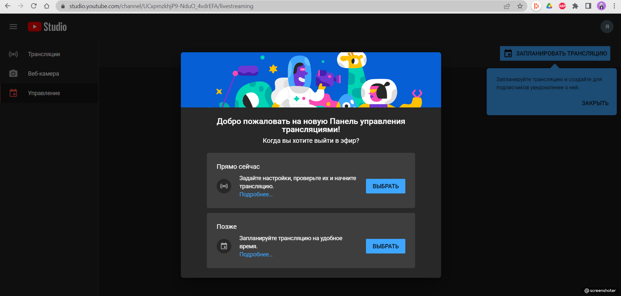Toggle the browser side panel
This screenshot has width=621, height=296.
pyautogui.click(x=588, y=6)
